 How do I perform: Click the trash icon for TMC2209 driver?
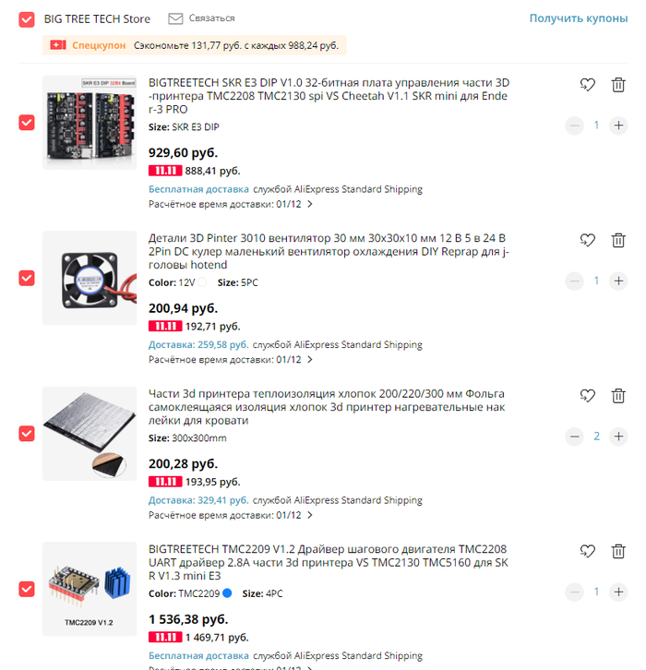coord(617,551)
